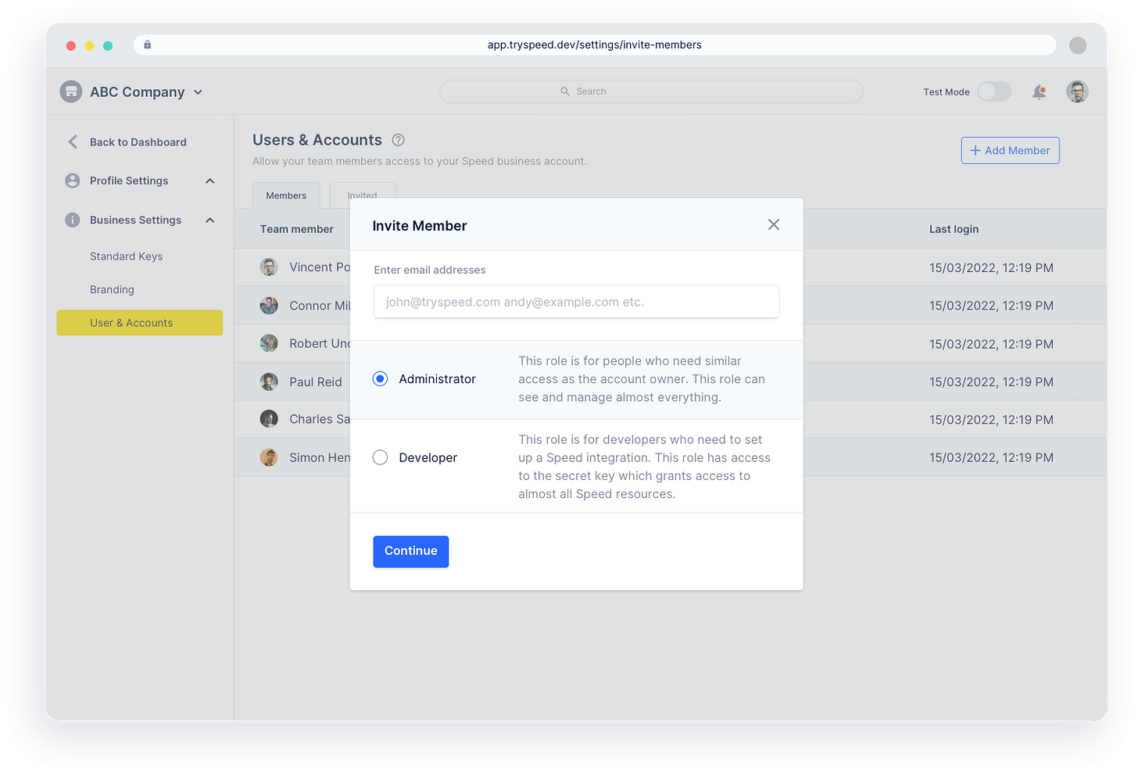Switch to the Members tab
The height and width of the screenshot is (774, 1138).
tap(286, 195)
